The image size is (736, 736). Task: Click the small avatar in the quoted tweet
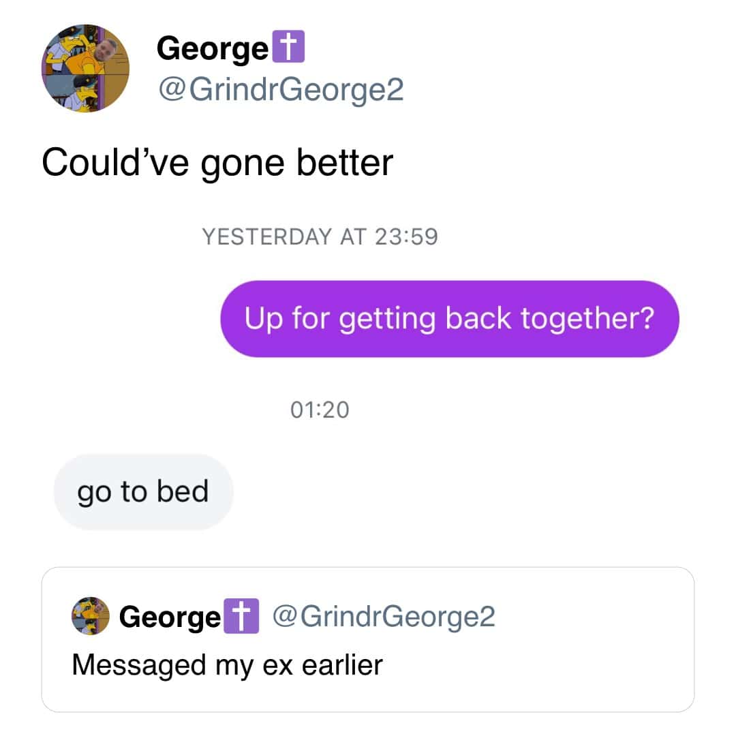[91, 616]
